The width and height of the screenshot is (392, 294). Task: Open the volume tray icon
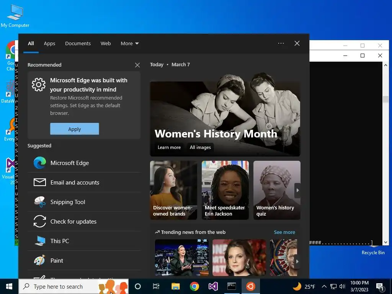(x=342, y=286)
